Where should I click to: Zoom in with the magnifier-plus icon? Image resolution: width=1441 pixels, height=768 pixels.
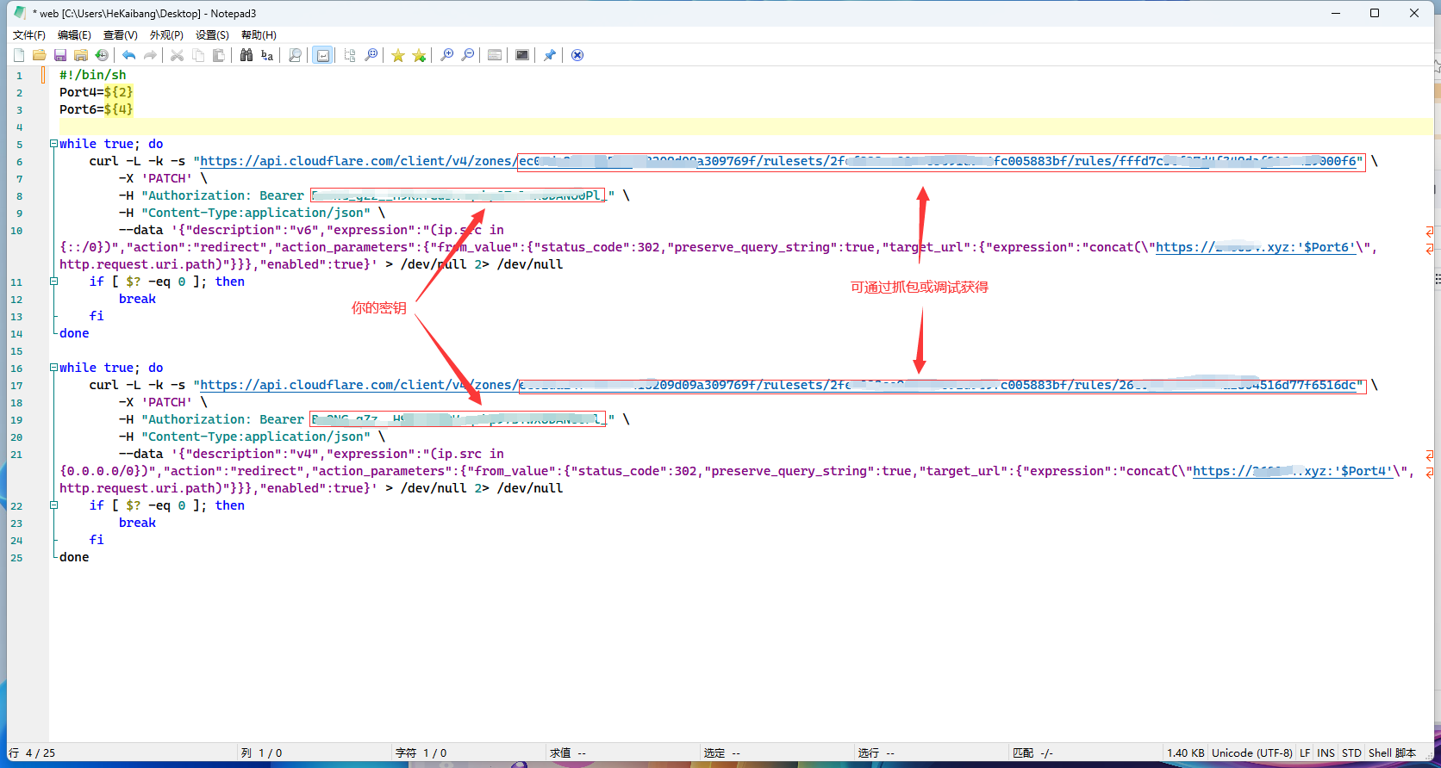[446, 55]
